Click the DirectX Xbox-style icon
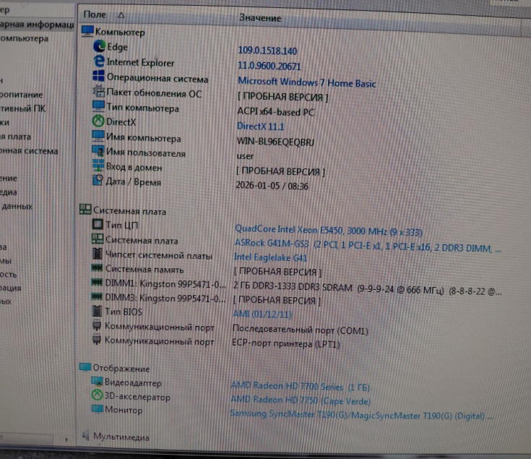 (x=98, y=122)
